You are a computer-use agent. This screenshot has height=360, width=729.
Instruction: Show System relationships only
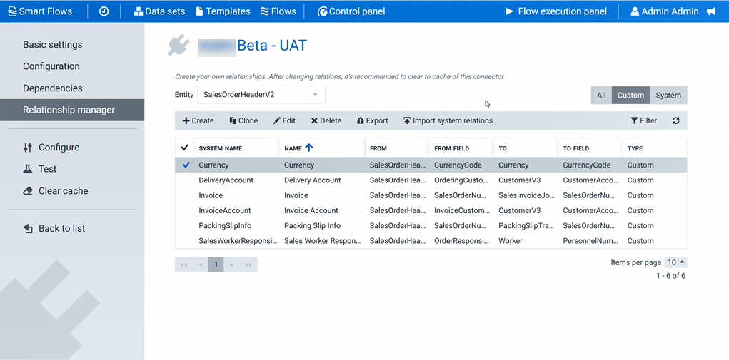(x=668, y=95)
